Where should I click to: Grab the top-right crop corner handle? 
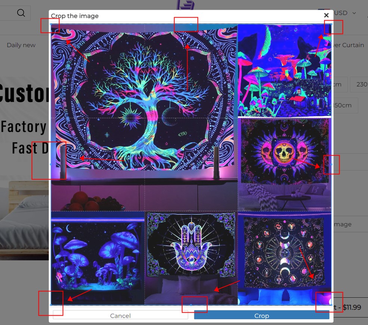331,24
